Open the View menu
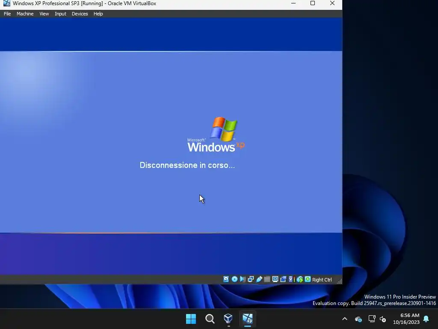The width and height of the screenshot is (438, 329). (44, 14)
